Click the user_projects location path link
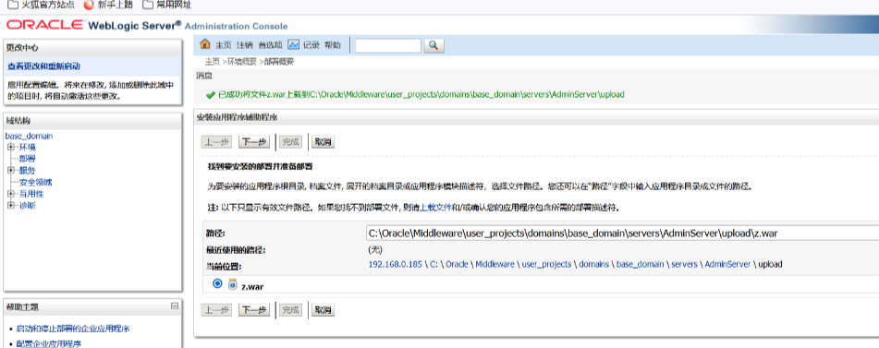The image size is (879, 348). pyautogui.click(x=546, y=264)
